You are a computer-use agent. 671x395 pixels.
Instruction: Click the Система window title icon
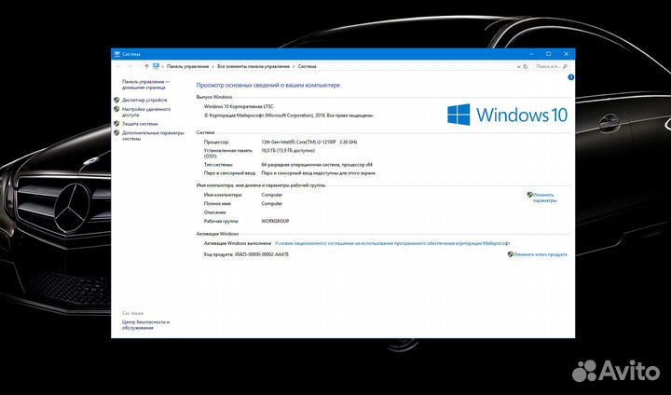coord(117,54)
